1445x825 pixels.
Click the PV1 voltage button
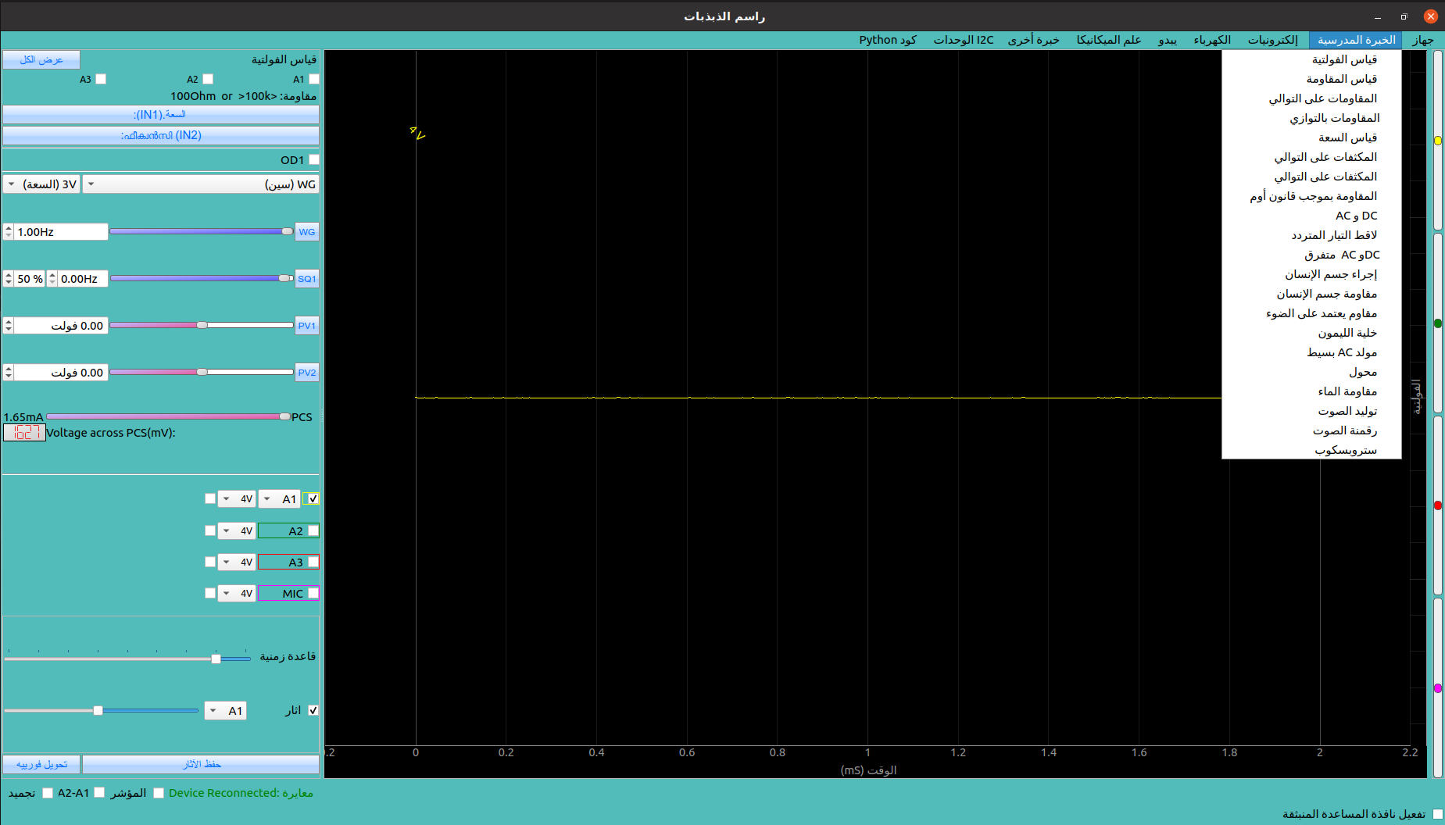point(307,326)
